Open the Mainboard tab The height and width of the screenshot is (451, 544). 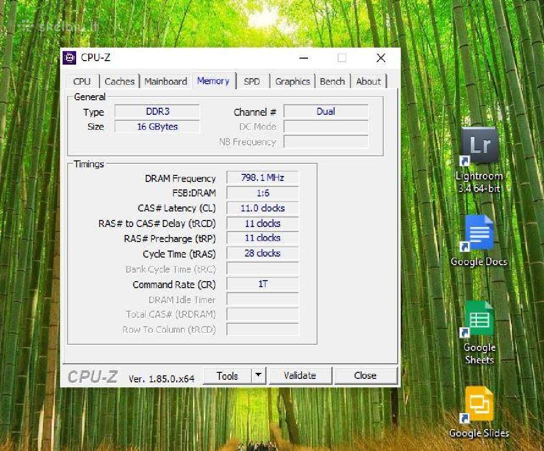click(x=166, y=82)
